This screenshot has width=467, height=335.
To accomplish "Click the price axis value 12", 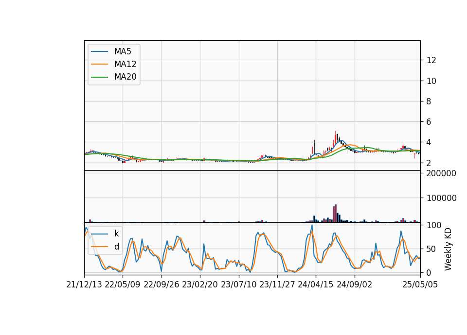I will [x=431, y=60].
